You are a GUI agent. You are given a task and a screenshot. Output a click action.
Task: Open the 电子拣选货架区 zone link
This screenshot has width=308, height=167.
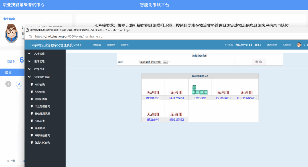[247, 98]
